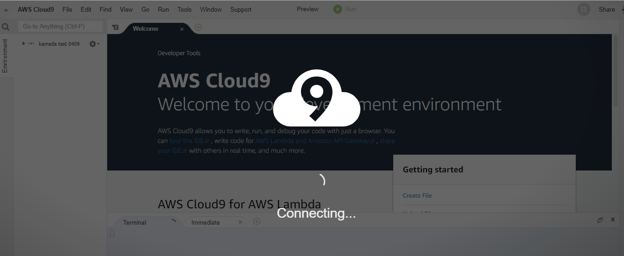Open the View menu
The image size is (624, 256).
pyautogui.click(x=126, y=9)
